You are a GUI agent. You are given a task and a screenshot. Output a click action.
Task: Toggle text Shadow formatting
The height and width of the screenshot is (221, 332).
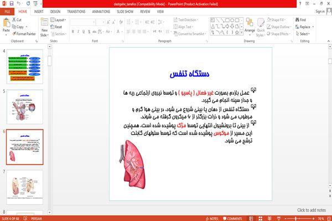tap(89, 32)
